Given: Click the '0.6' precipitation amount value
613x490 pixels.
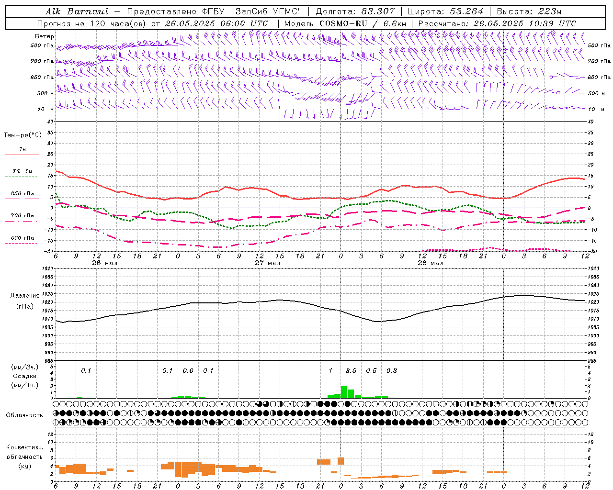Looking at the screenshot, I should 188,371.
